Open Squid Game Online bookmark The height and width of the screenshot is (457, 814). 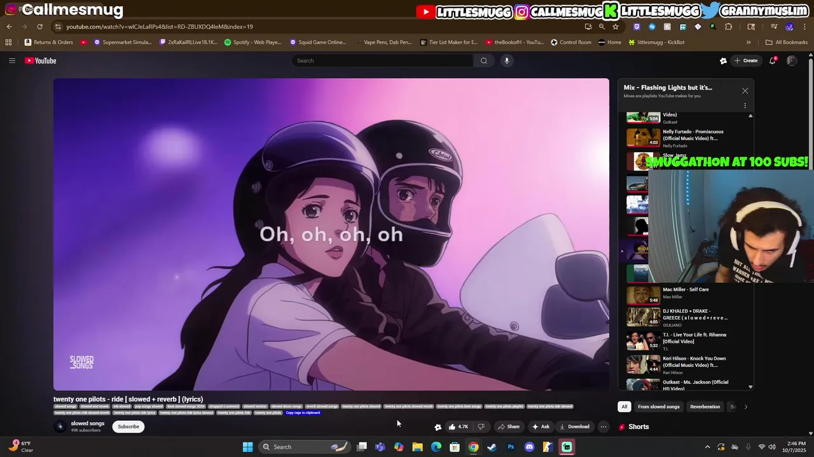[x=318, y=43]
